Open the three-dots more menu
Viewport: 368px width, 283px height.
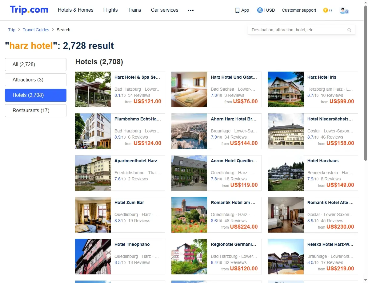pyautogui.click(x=191, y=10)
